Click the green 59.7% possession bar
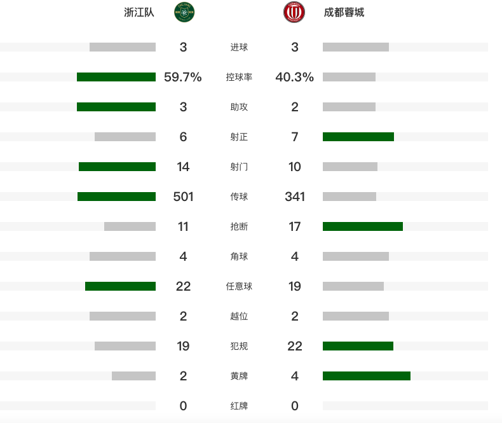This screenshot has height=423, width=502. pos(116,77)
